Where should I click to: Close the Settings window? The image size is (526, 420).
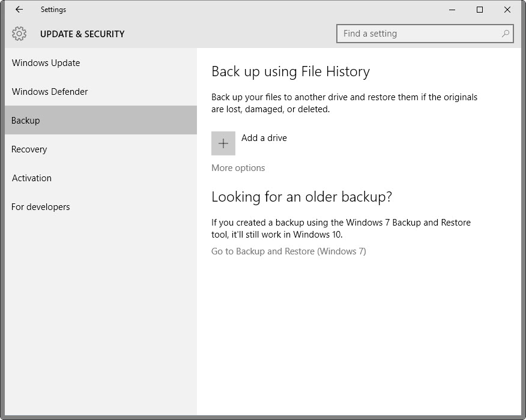(507, 10)
